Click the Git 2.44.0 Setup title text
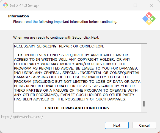This screenshot has width=160, height=133. (24, 5)
